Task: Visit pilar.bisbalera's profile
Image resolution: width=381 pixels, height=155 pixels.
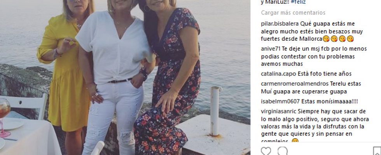Action: [280, 24]
